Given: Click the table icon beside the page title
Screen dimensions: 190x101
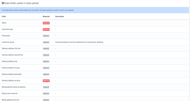Looking at the screenshot, I should pos(3,3).
